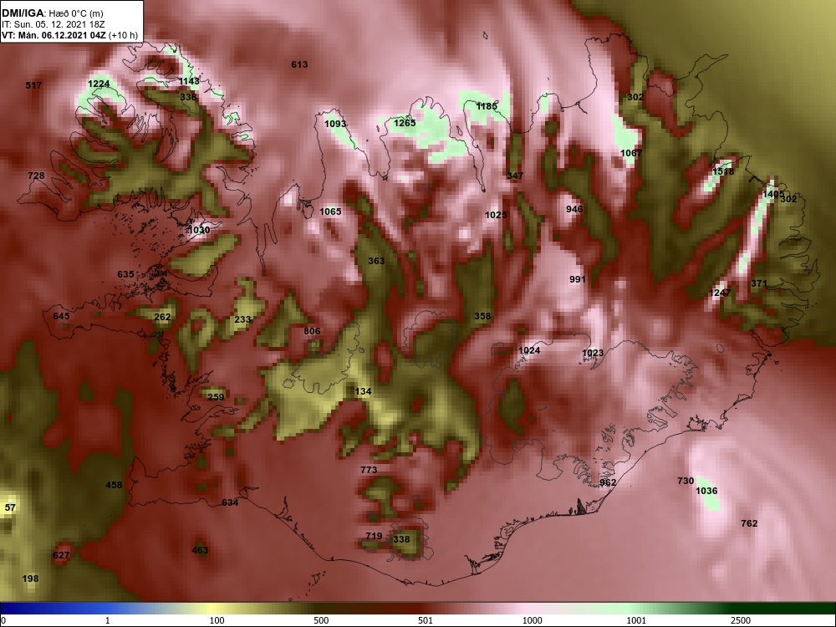The image size is (836, 627).
Task: Click the map value 1030
Action: tap(199, 230)
